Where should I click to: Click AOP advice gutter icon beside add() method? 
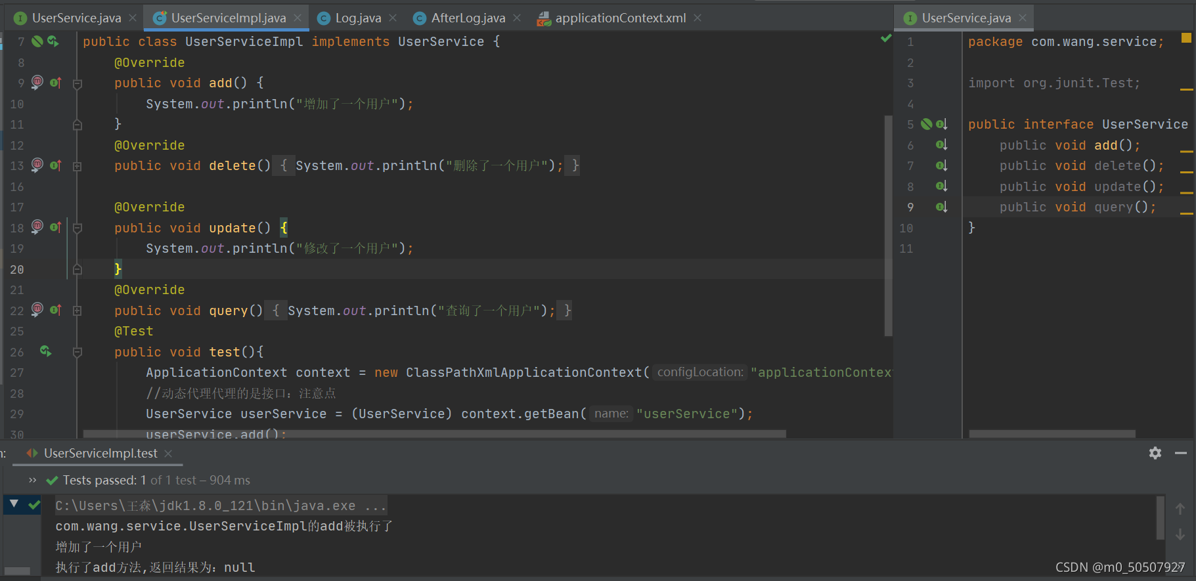[37, 82]
